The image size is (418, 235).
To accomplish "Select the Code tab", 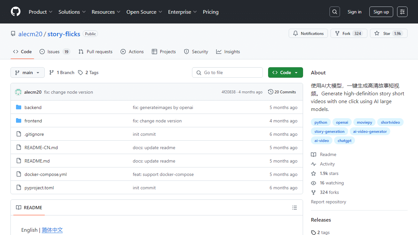I will coord(22,52).
